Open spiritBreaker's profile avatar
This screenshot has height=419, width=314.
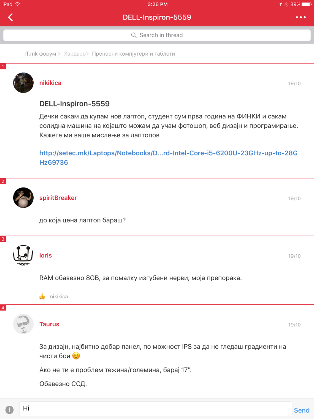[x=23, y=198]
